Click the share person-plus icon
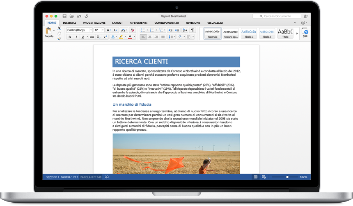The height and width of the screenshot is (206, 353). click(x=305, y=16)
